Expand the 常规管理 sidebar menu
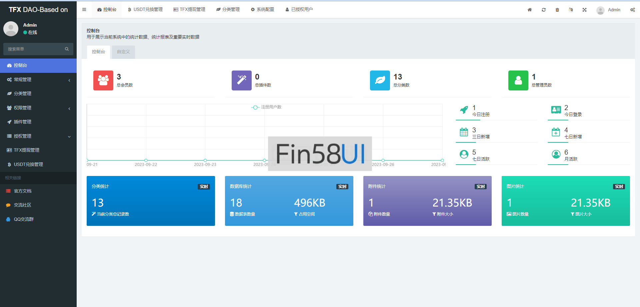The height and width of the screenshot is (307, 640). coord(38,80)
